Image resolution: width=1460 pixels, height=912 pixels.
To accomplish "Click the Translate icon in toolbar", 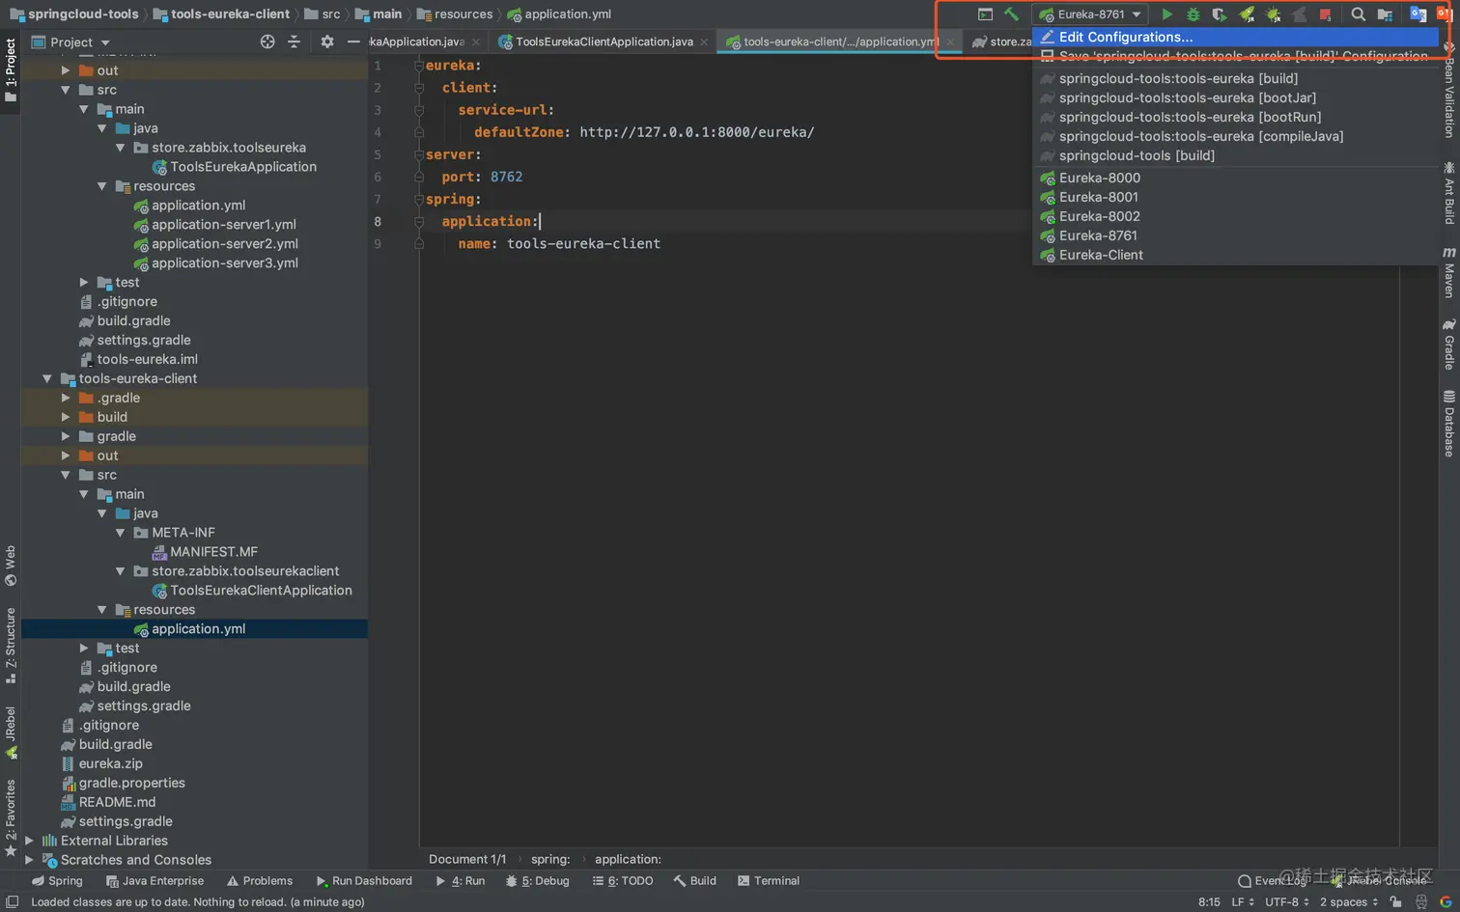I will click(x=1418, y=14).
